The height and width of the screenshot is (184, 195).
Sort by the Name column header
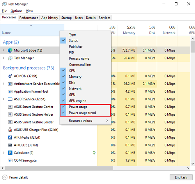[32, 30]
